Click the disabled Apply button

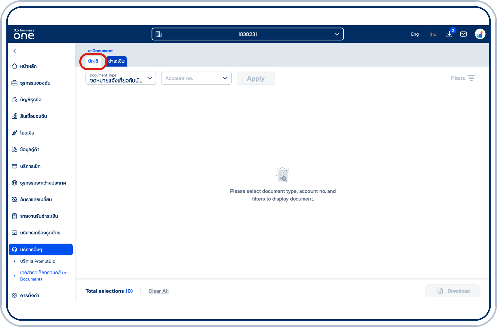click(256, 78)
